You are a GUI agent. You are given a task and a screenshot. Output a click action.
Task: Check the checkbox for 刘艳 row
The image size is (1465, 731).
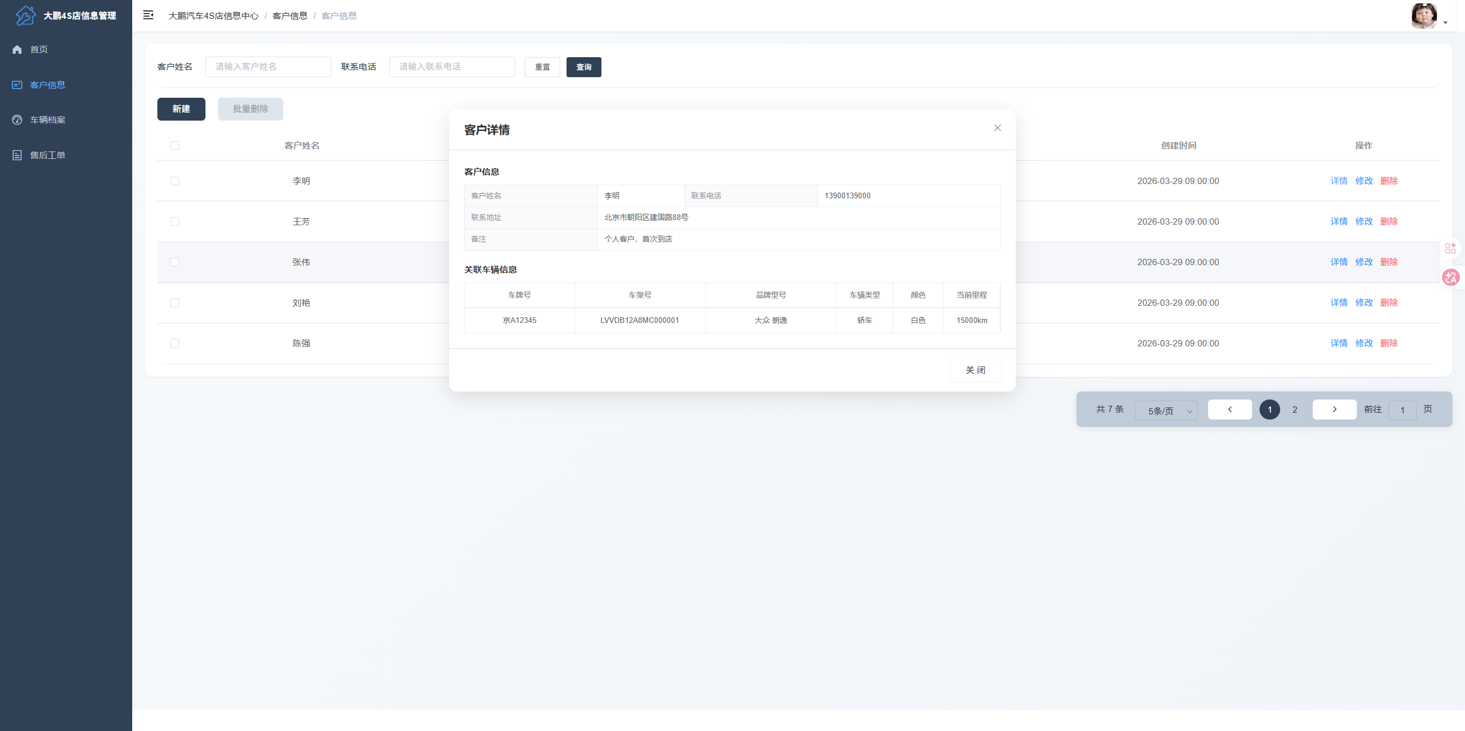point(175,303)
